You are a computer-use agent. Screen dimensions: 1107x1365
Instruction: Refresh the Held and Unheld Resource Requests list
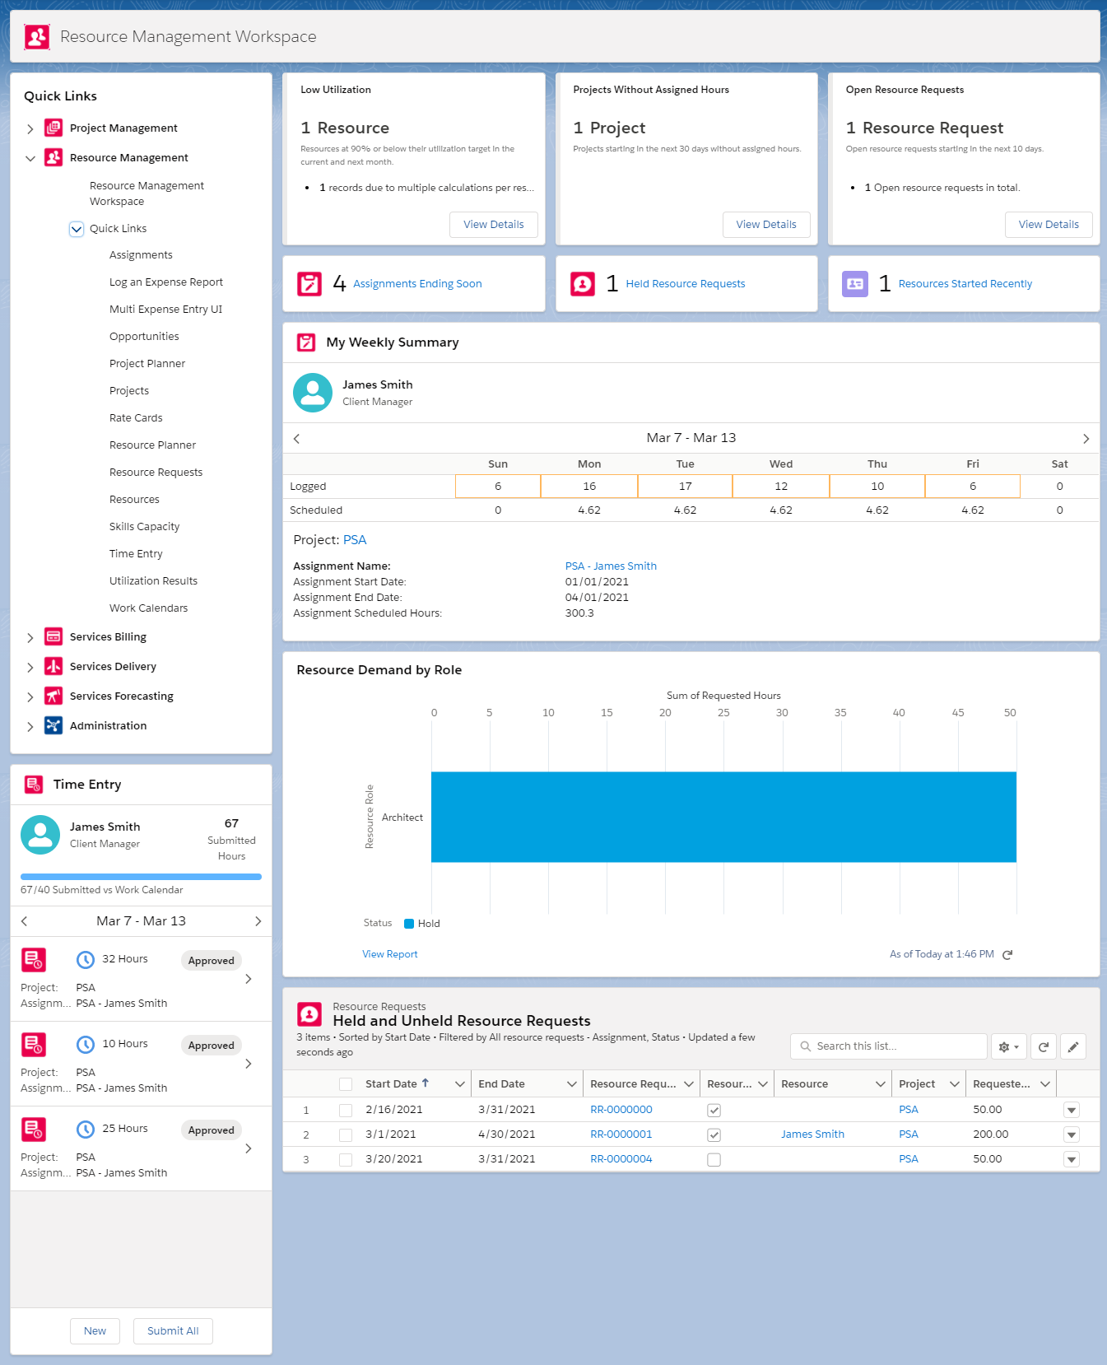tap(1043, 1046)
